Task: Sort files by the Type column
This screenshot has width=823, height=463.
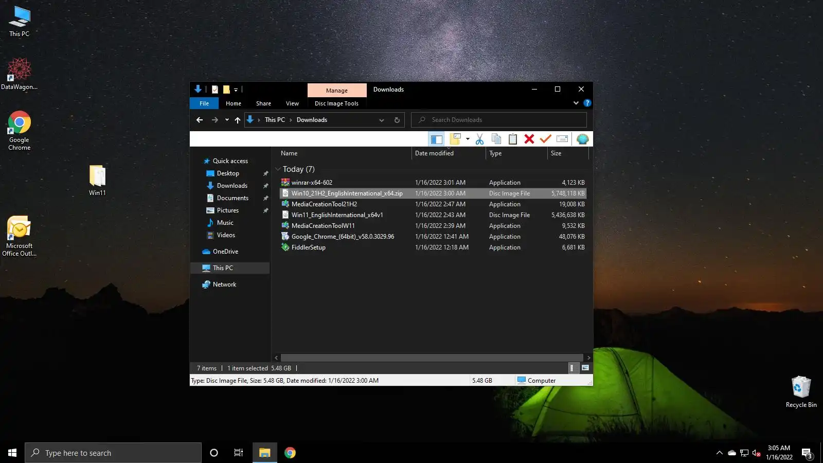Action: click(x=516, y=153)
